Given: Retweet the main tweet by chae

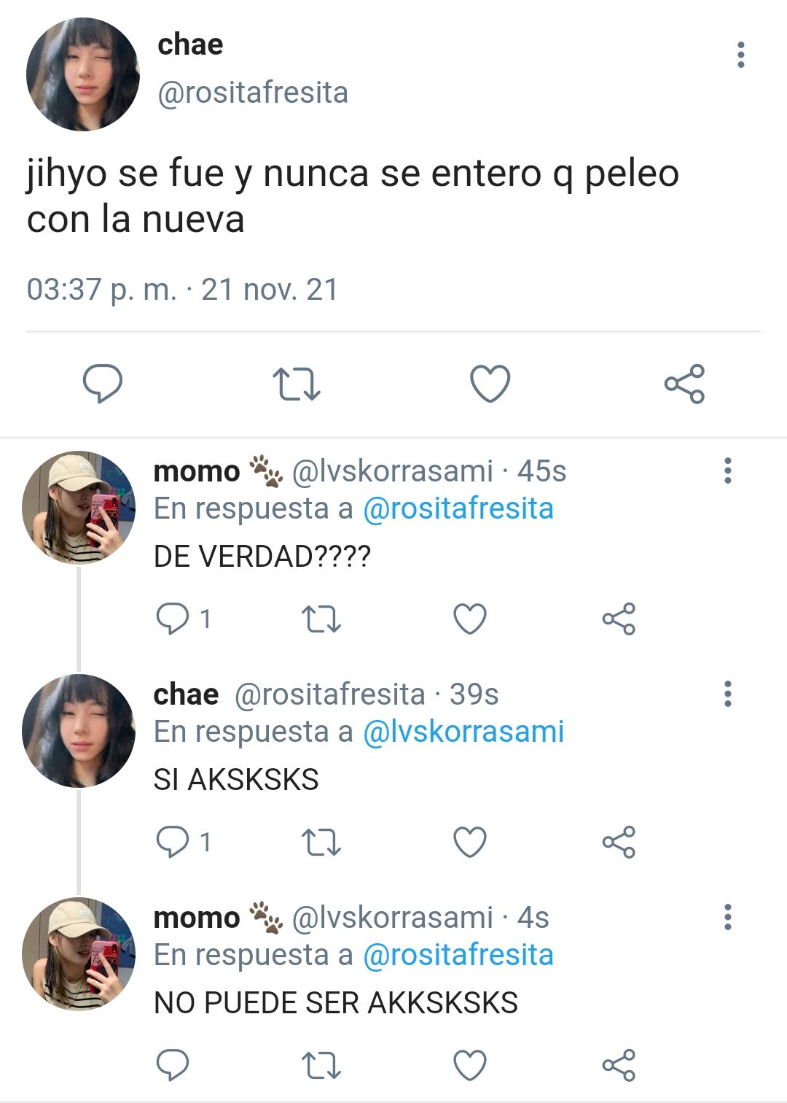Looking at the screenshot, I should point(296,384).
